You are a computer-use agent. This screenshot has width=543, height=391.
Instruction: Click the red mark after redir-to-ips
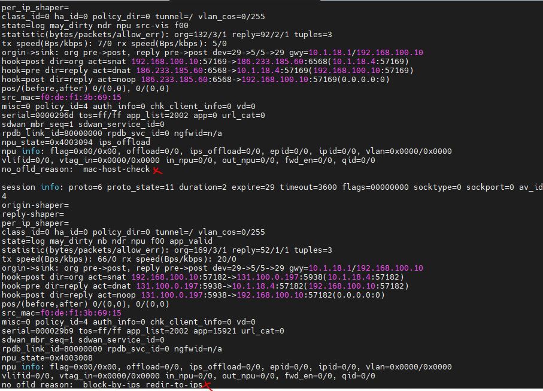click(x=207, y=386)
